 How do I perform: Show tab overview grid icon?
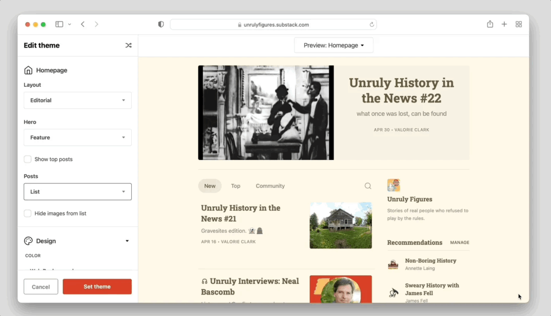[519, 24]
